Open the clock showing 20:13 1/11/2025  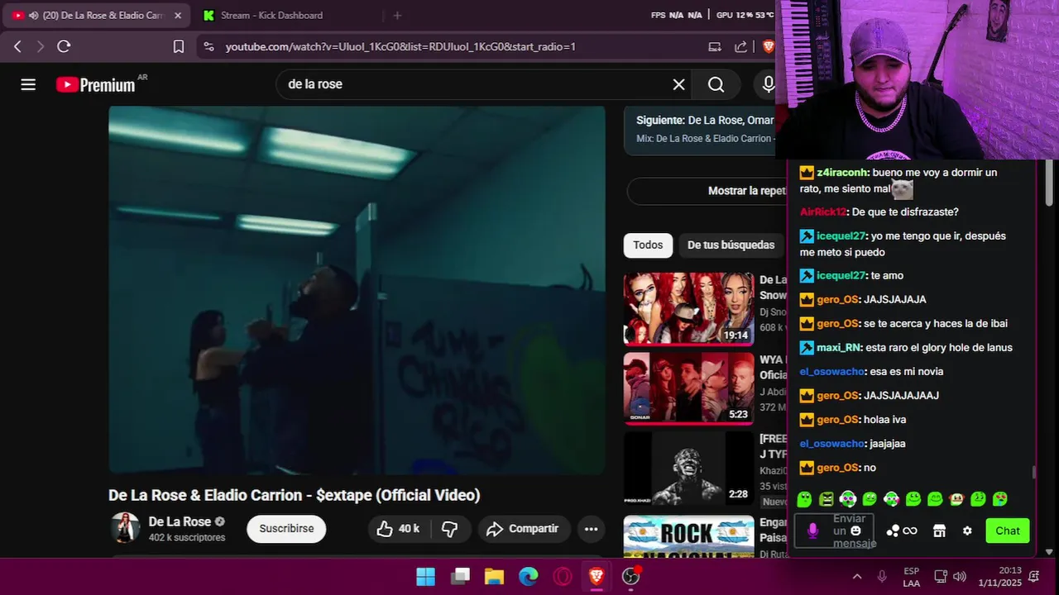999,577
